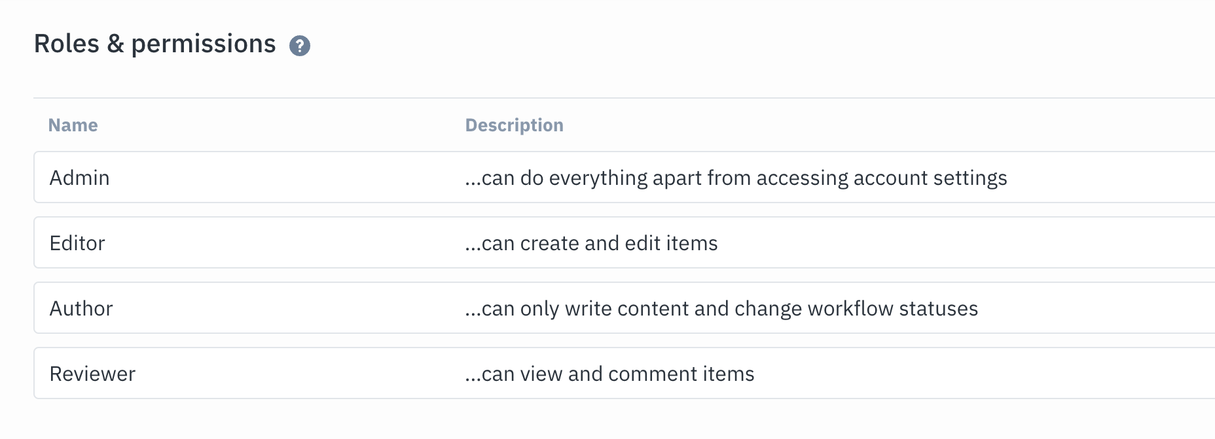Select the Editor role name
The height and width of the screenshot is (439, 1215).
click(77, 243)
